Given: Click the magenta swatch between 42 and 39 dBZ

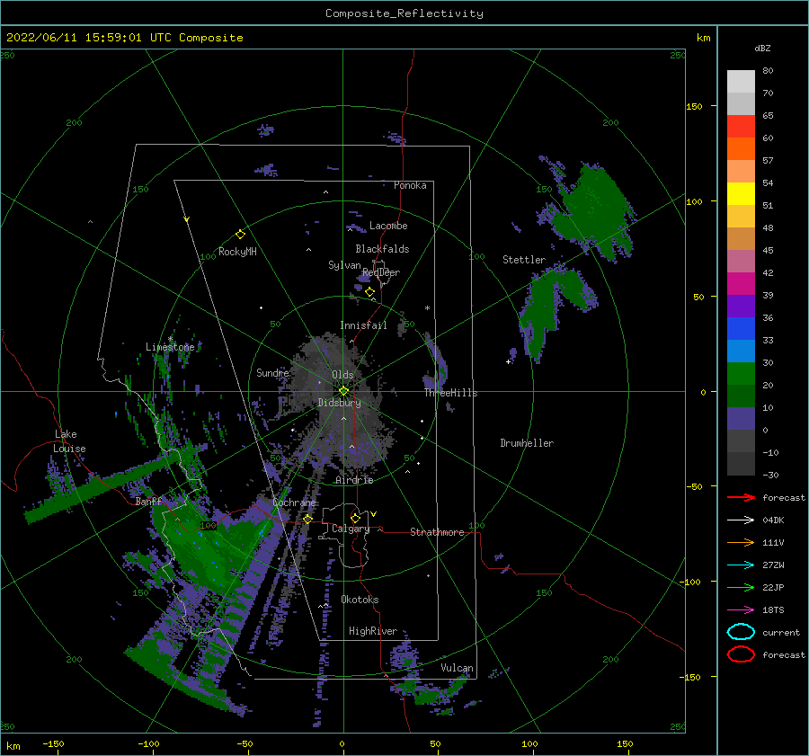Looking at the screenshot, I should point(741,284).
